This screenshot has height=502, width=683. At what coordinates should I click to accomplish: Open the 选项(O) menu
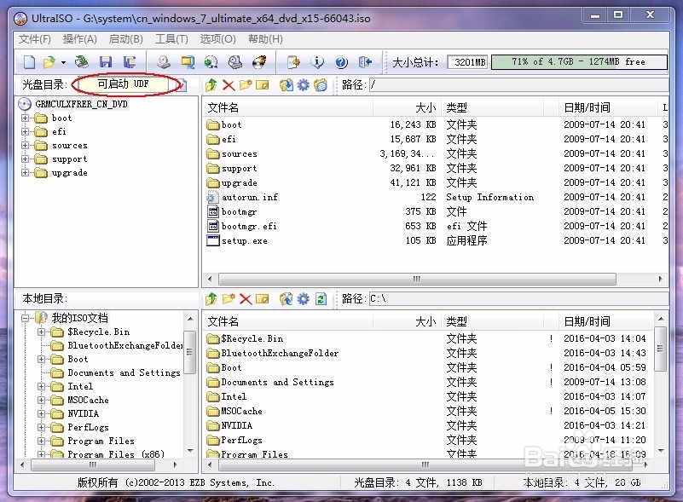point(217,39)
